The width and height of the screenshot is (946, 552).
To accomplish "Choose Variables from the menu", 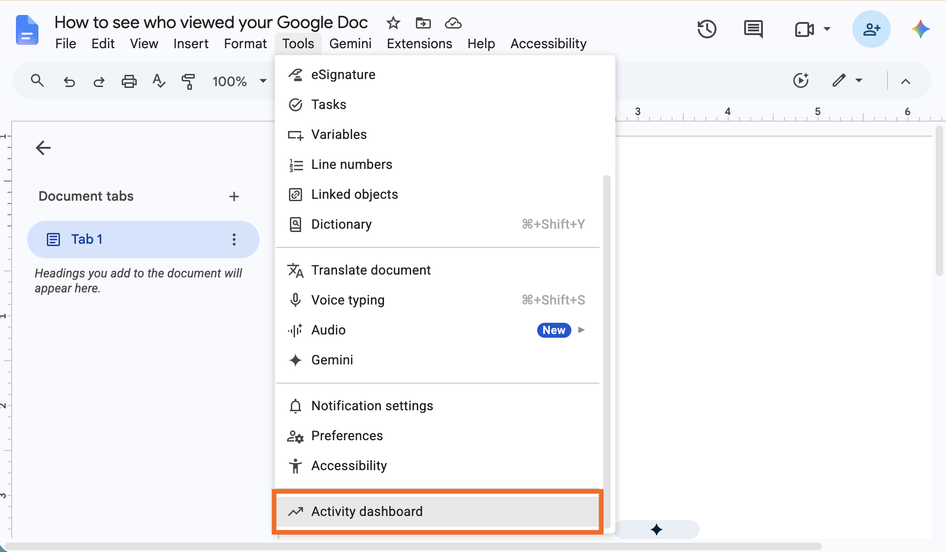I will tap(437, 135).
